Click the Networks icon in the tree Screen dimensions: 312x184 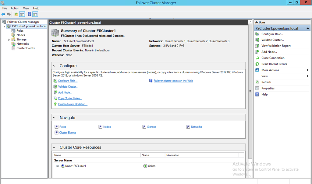tap(13, 44)
